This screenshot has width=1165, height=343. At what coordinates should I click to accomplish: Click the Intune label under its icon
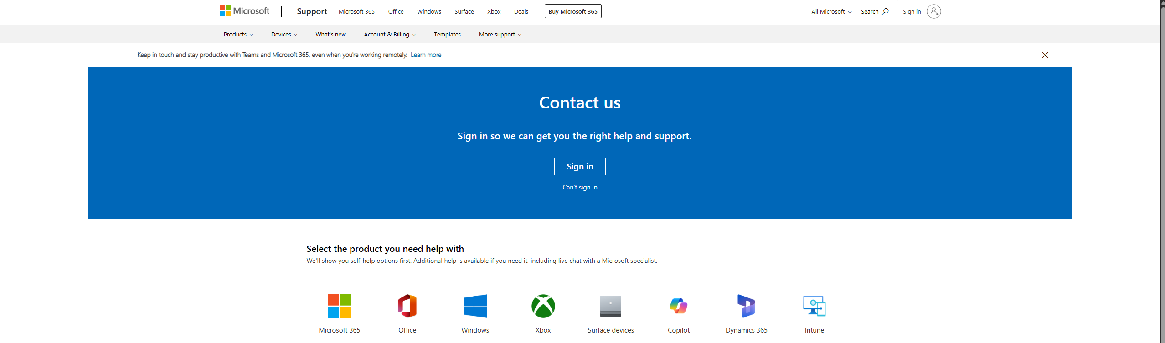(814, 330)
